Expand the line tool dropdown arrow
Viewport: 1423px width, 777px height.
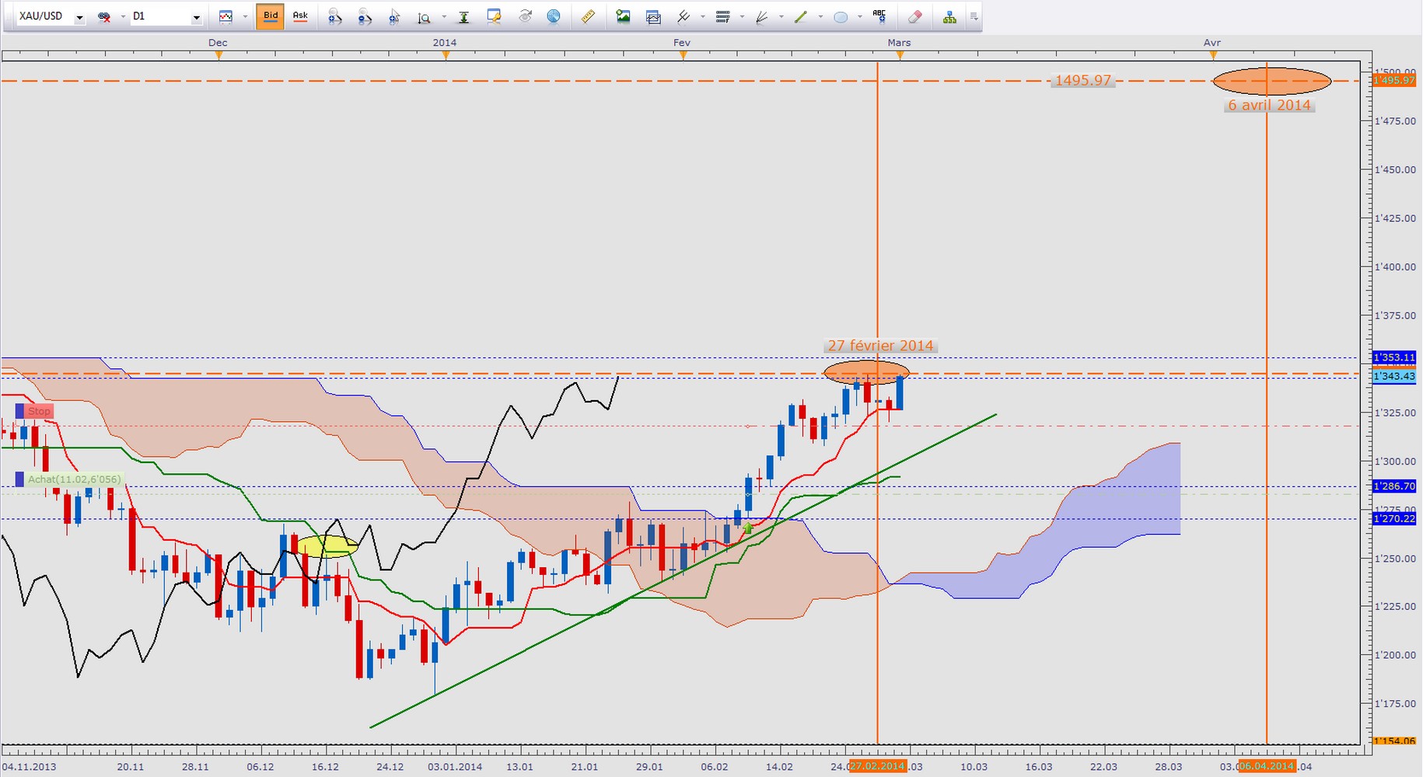[x=820, y=16]
